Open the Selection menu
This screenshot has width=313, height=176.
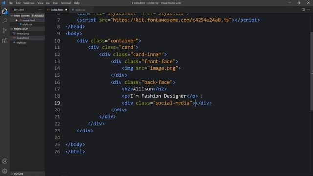pos(29,3)
